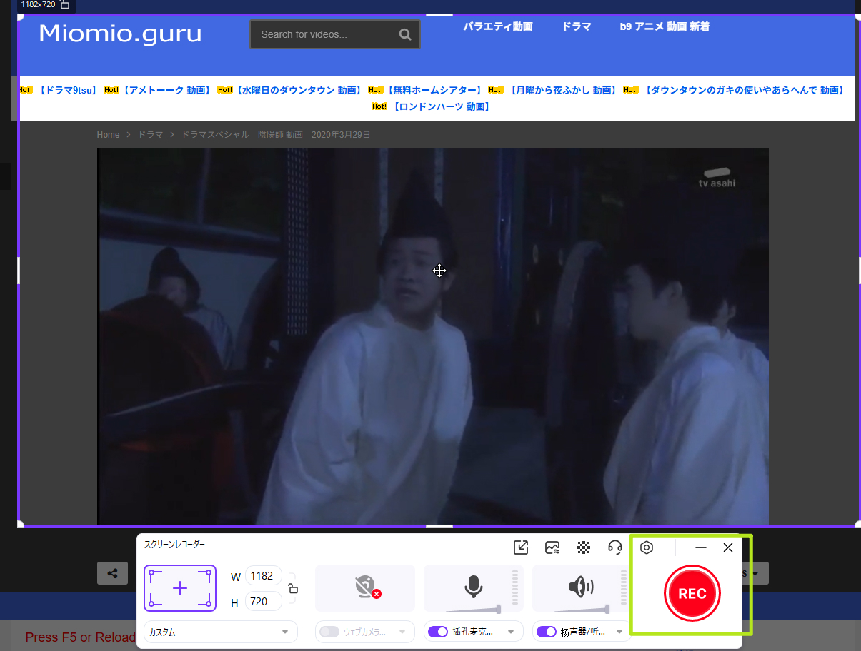Open the speaker device dropdown arrow

pos(619,632)
